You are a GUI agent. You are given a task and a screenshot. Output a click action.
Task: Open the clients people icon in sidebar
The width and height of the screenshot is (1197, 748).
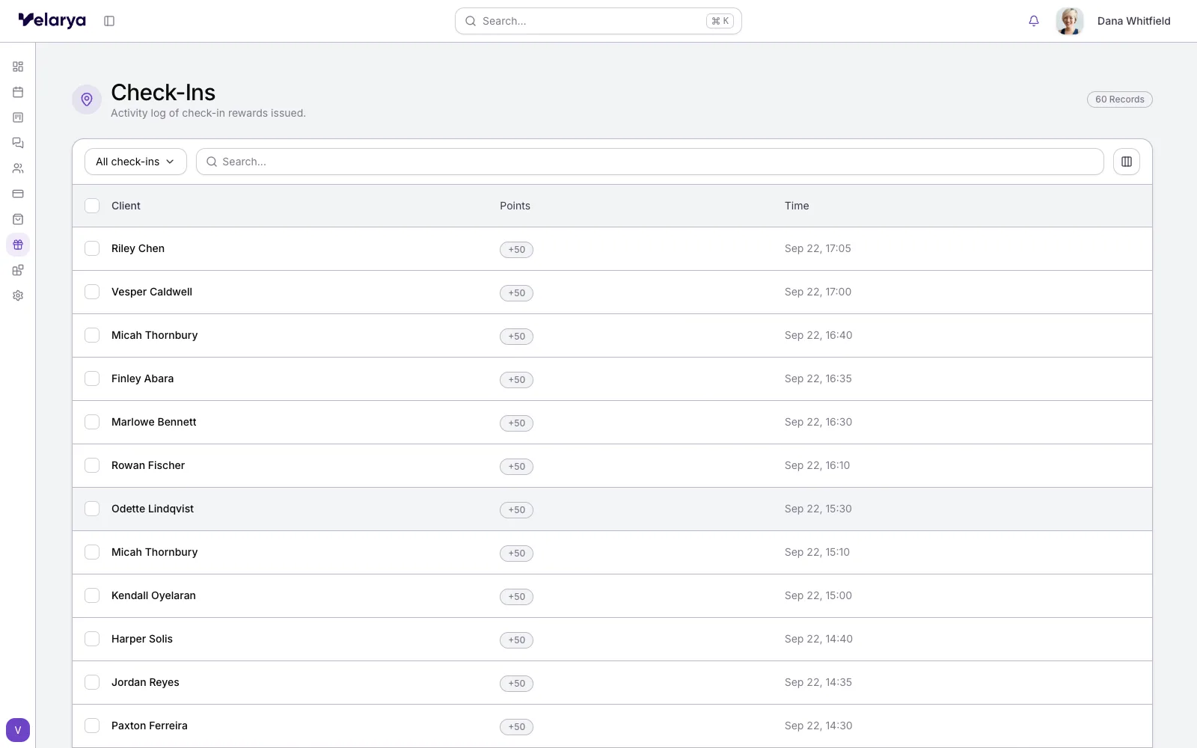pos(18,168)
